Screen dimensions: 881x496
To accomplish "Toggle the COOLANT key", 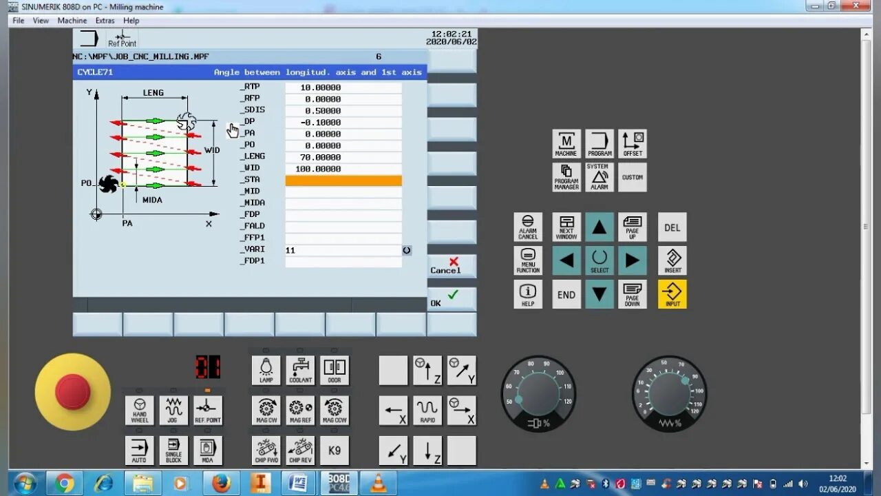I will coord(301,370).
